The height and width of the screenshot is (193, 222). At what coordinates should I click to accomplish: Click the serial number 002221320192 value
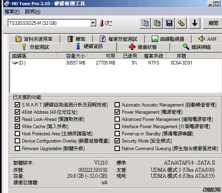coord(93,170)
